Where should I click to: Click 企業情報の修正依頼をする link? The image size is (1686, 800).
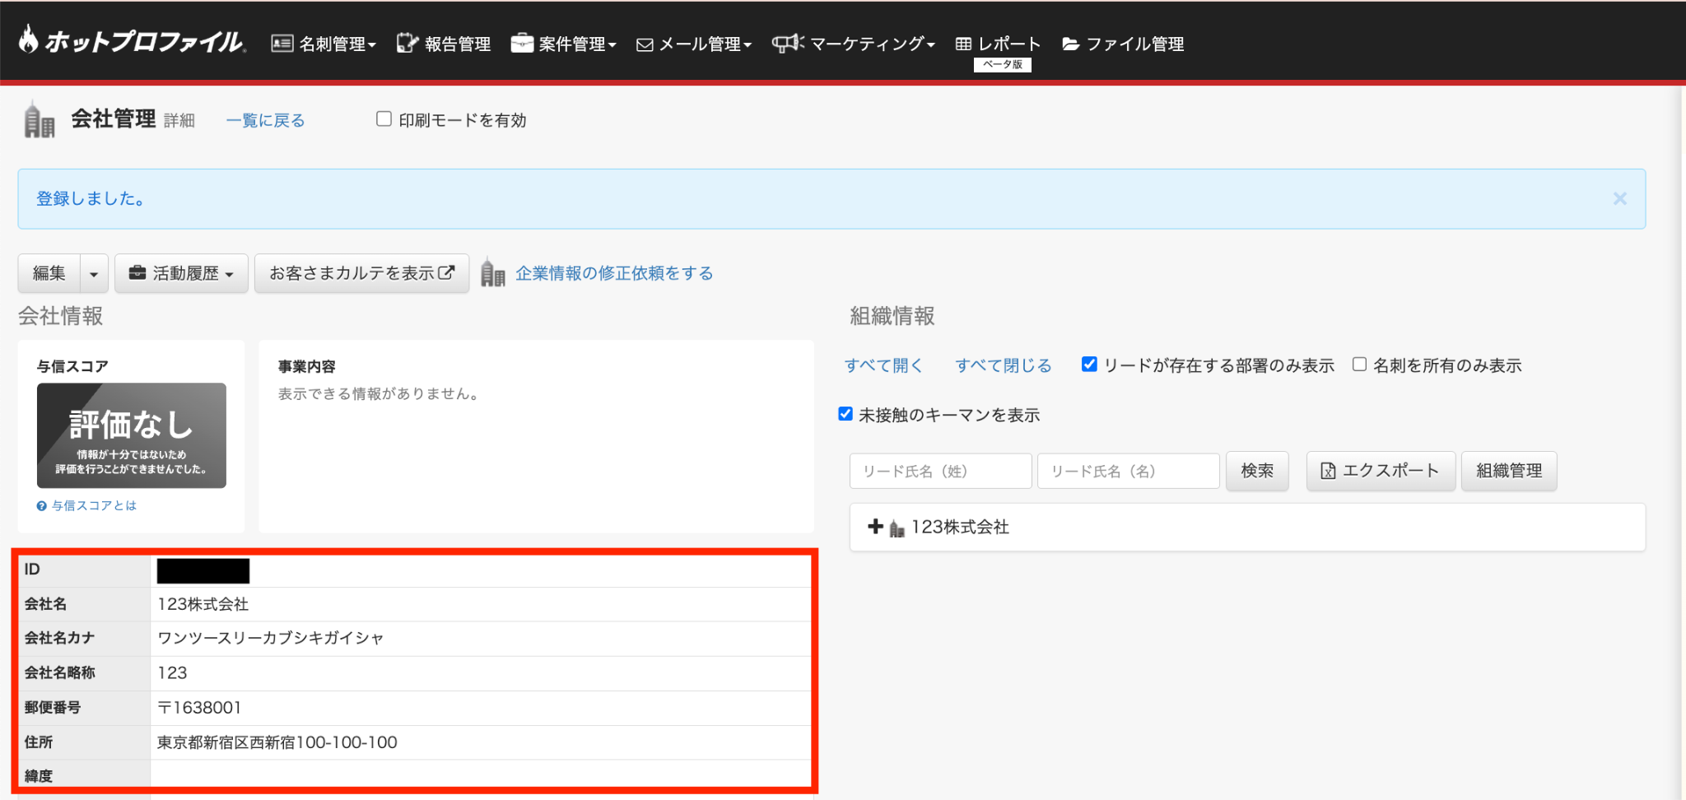pos(614,273)
